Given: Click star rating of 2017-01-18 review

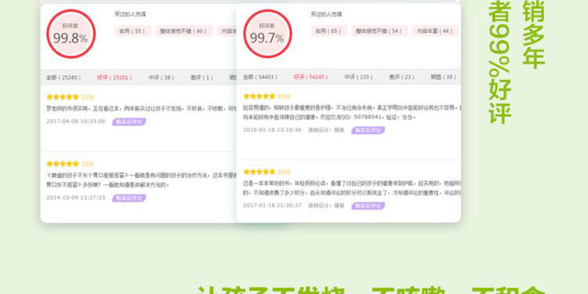Looking at the screenshot, I should (x=260, y=172).
